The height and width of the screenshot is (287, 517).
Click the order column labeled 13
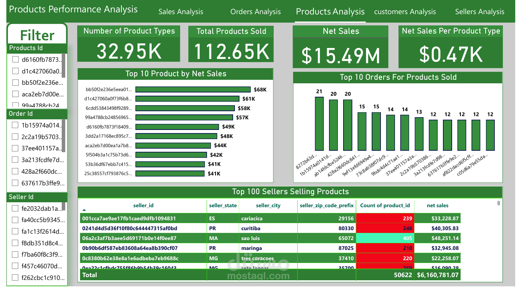(419, 134)
